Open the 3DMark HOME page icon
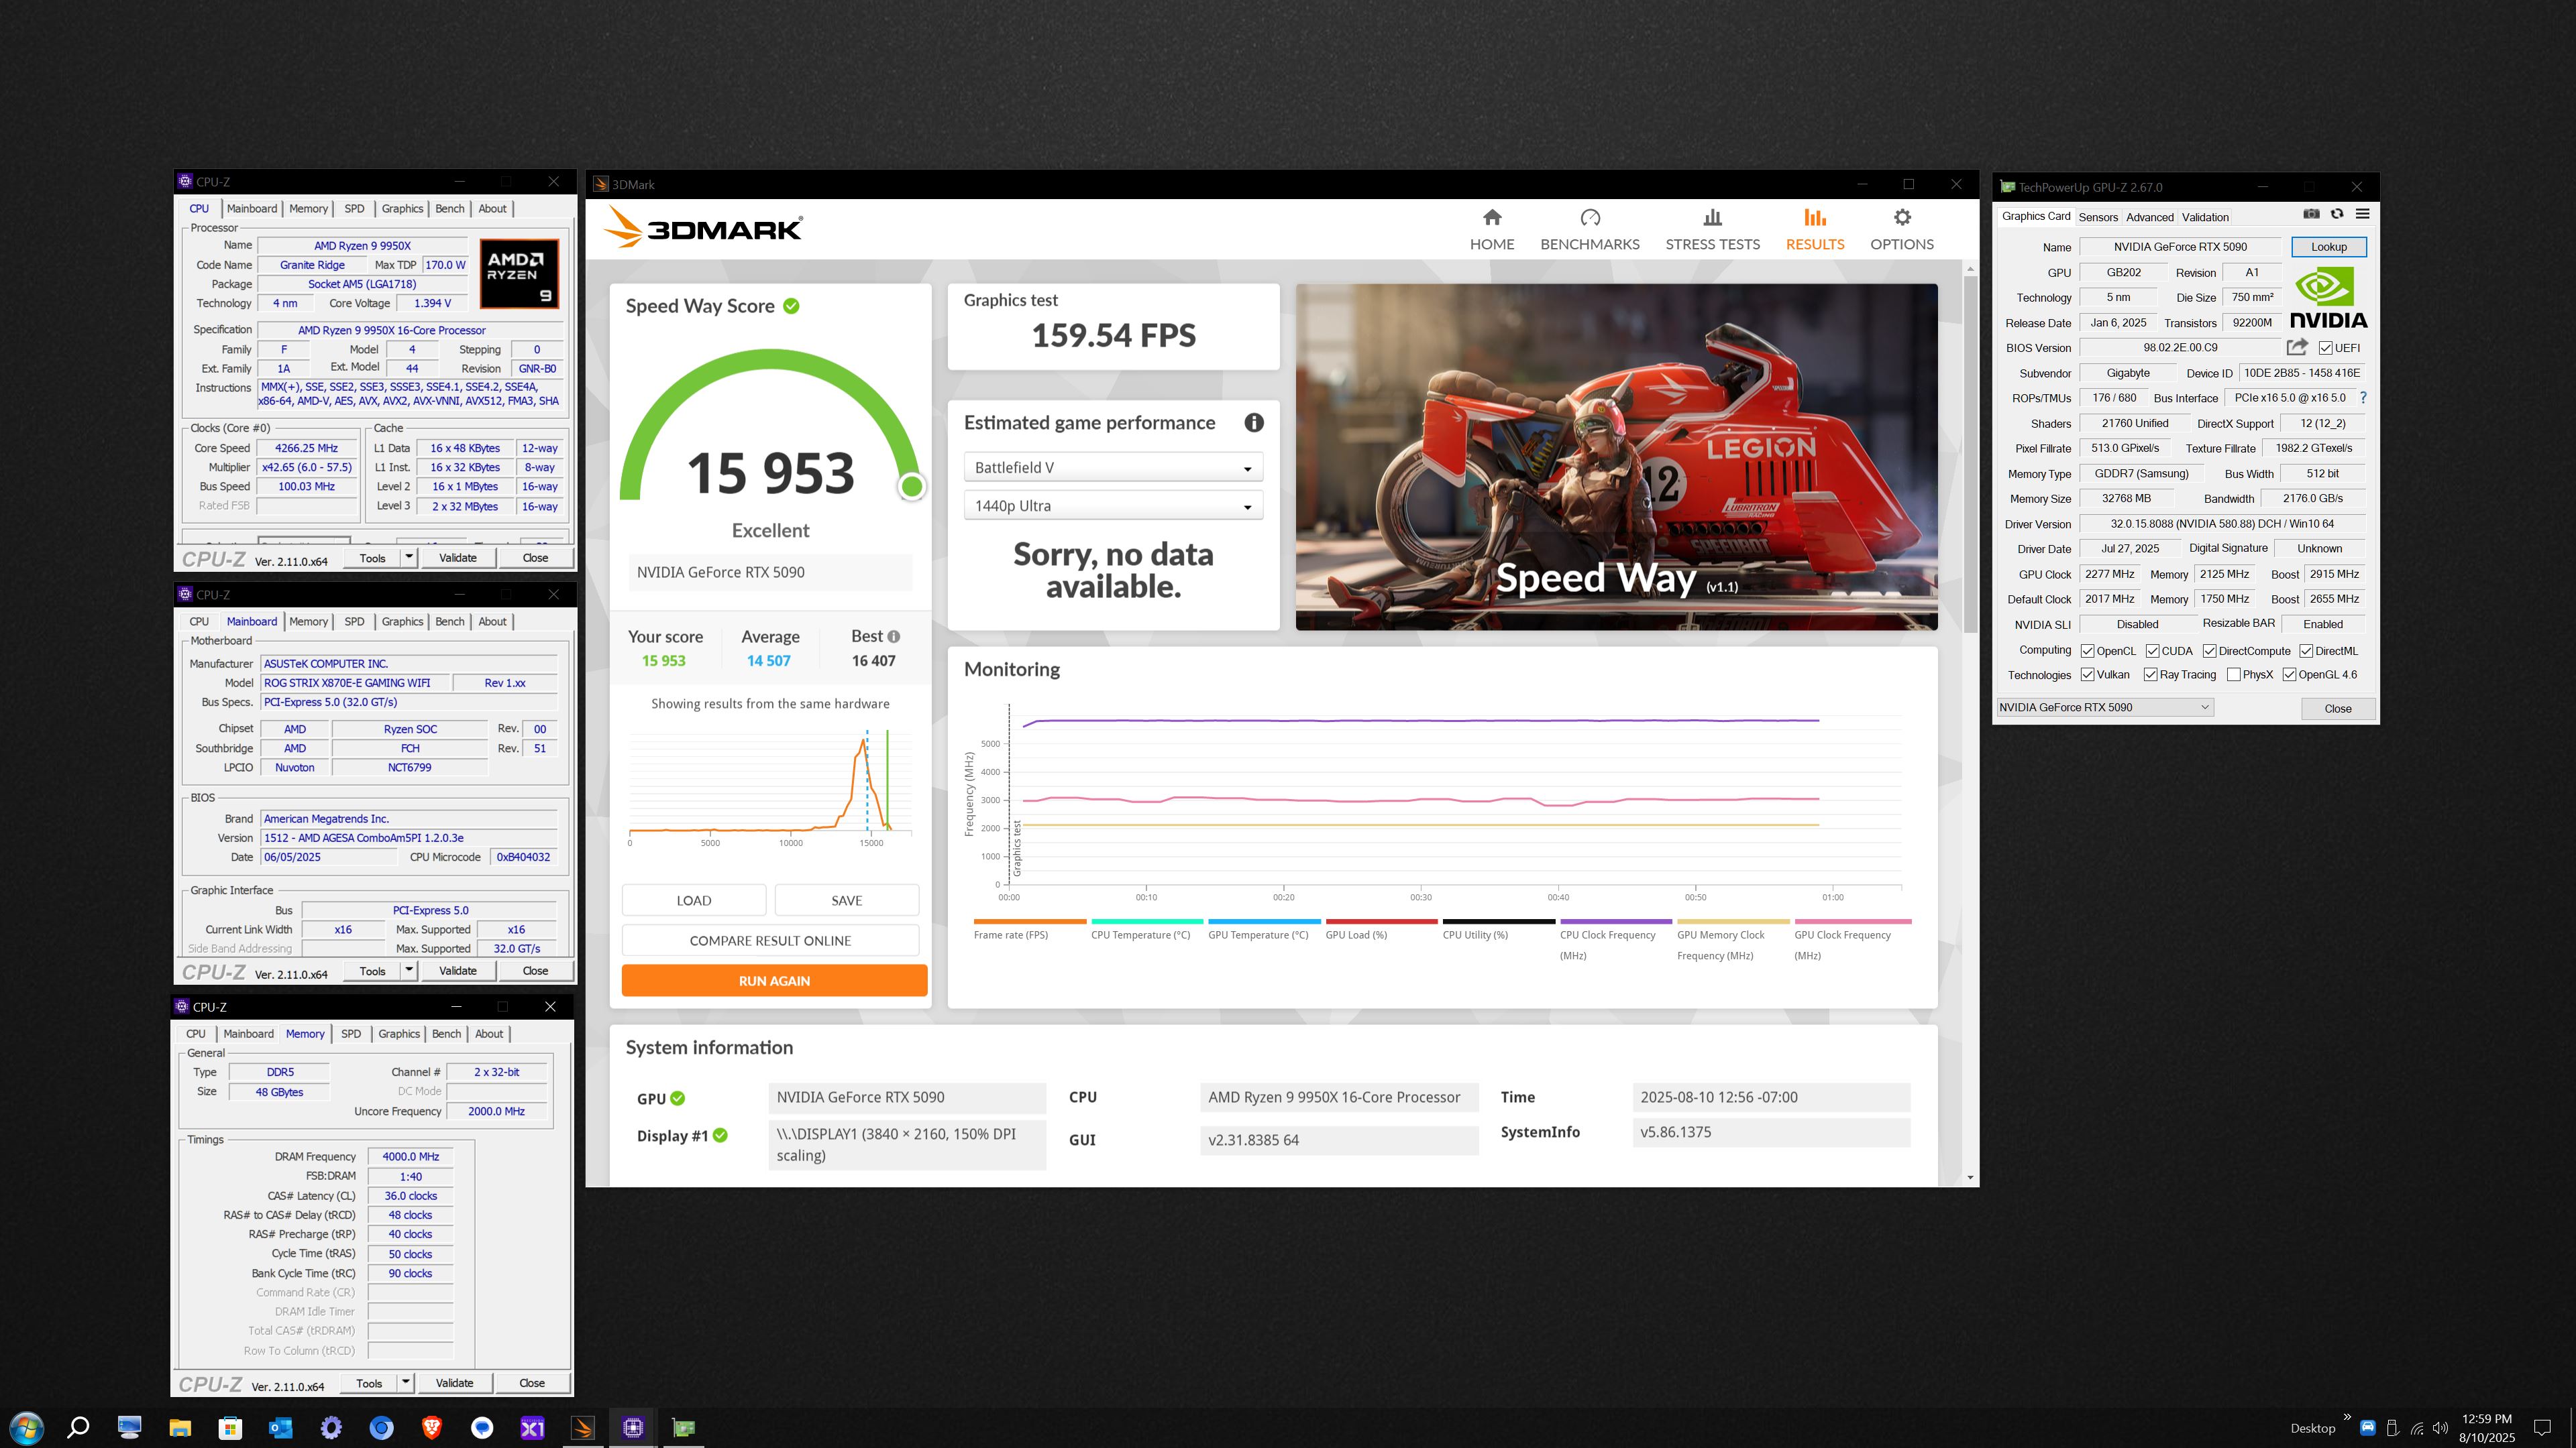The image size is (2576, 1448). click(1492, 217)
